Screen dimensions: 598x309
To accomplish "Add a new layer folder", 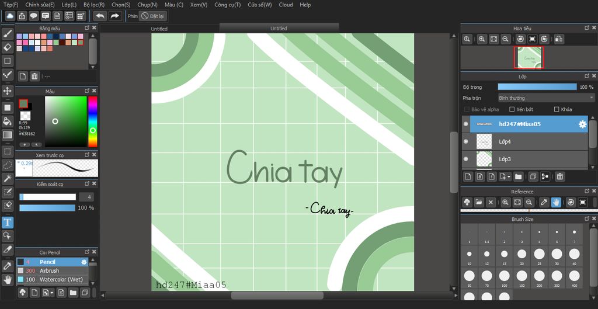I will point(518,176).
